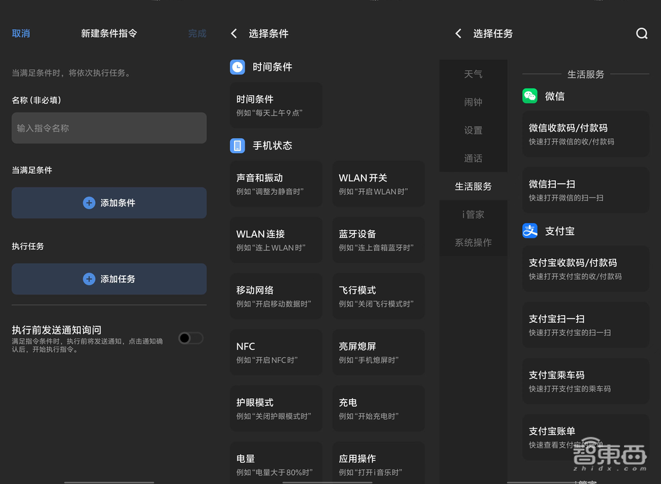Screen dimensions: 661x484
Task: Tap 取消 to cancel the new command
Action: click(20, 34)
